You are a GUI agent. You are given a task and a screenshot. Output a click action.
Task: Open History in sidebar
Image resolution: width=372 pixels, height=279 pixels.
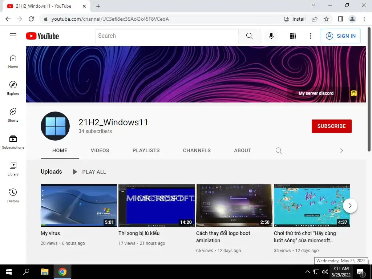pos(13,195)
